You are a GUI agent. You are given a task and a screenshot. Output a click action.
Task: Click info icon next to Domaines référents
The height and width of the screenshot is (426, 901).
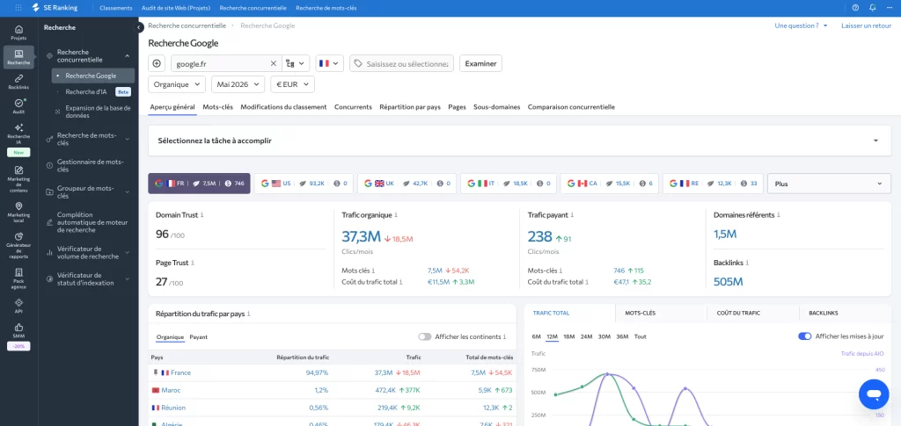coord(779,215)
